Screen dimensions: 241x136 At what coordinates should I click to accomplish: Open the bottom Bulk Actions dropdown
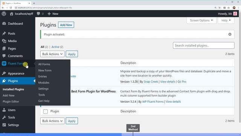(x=52, y=121)
